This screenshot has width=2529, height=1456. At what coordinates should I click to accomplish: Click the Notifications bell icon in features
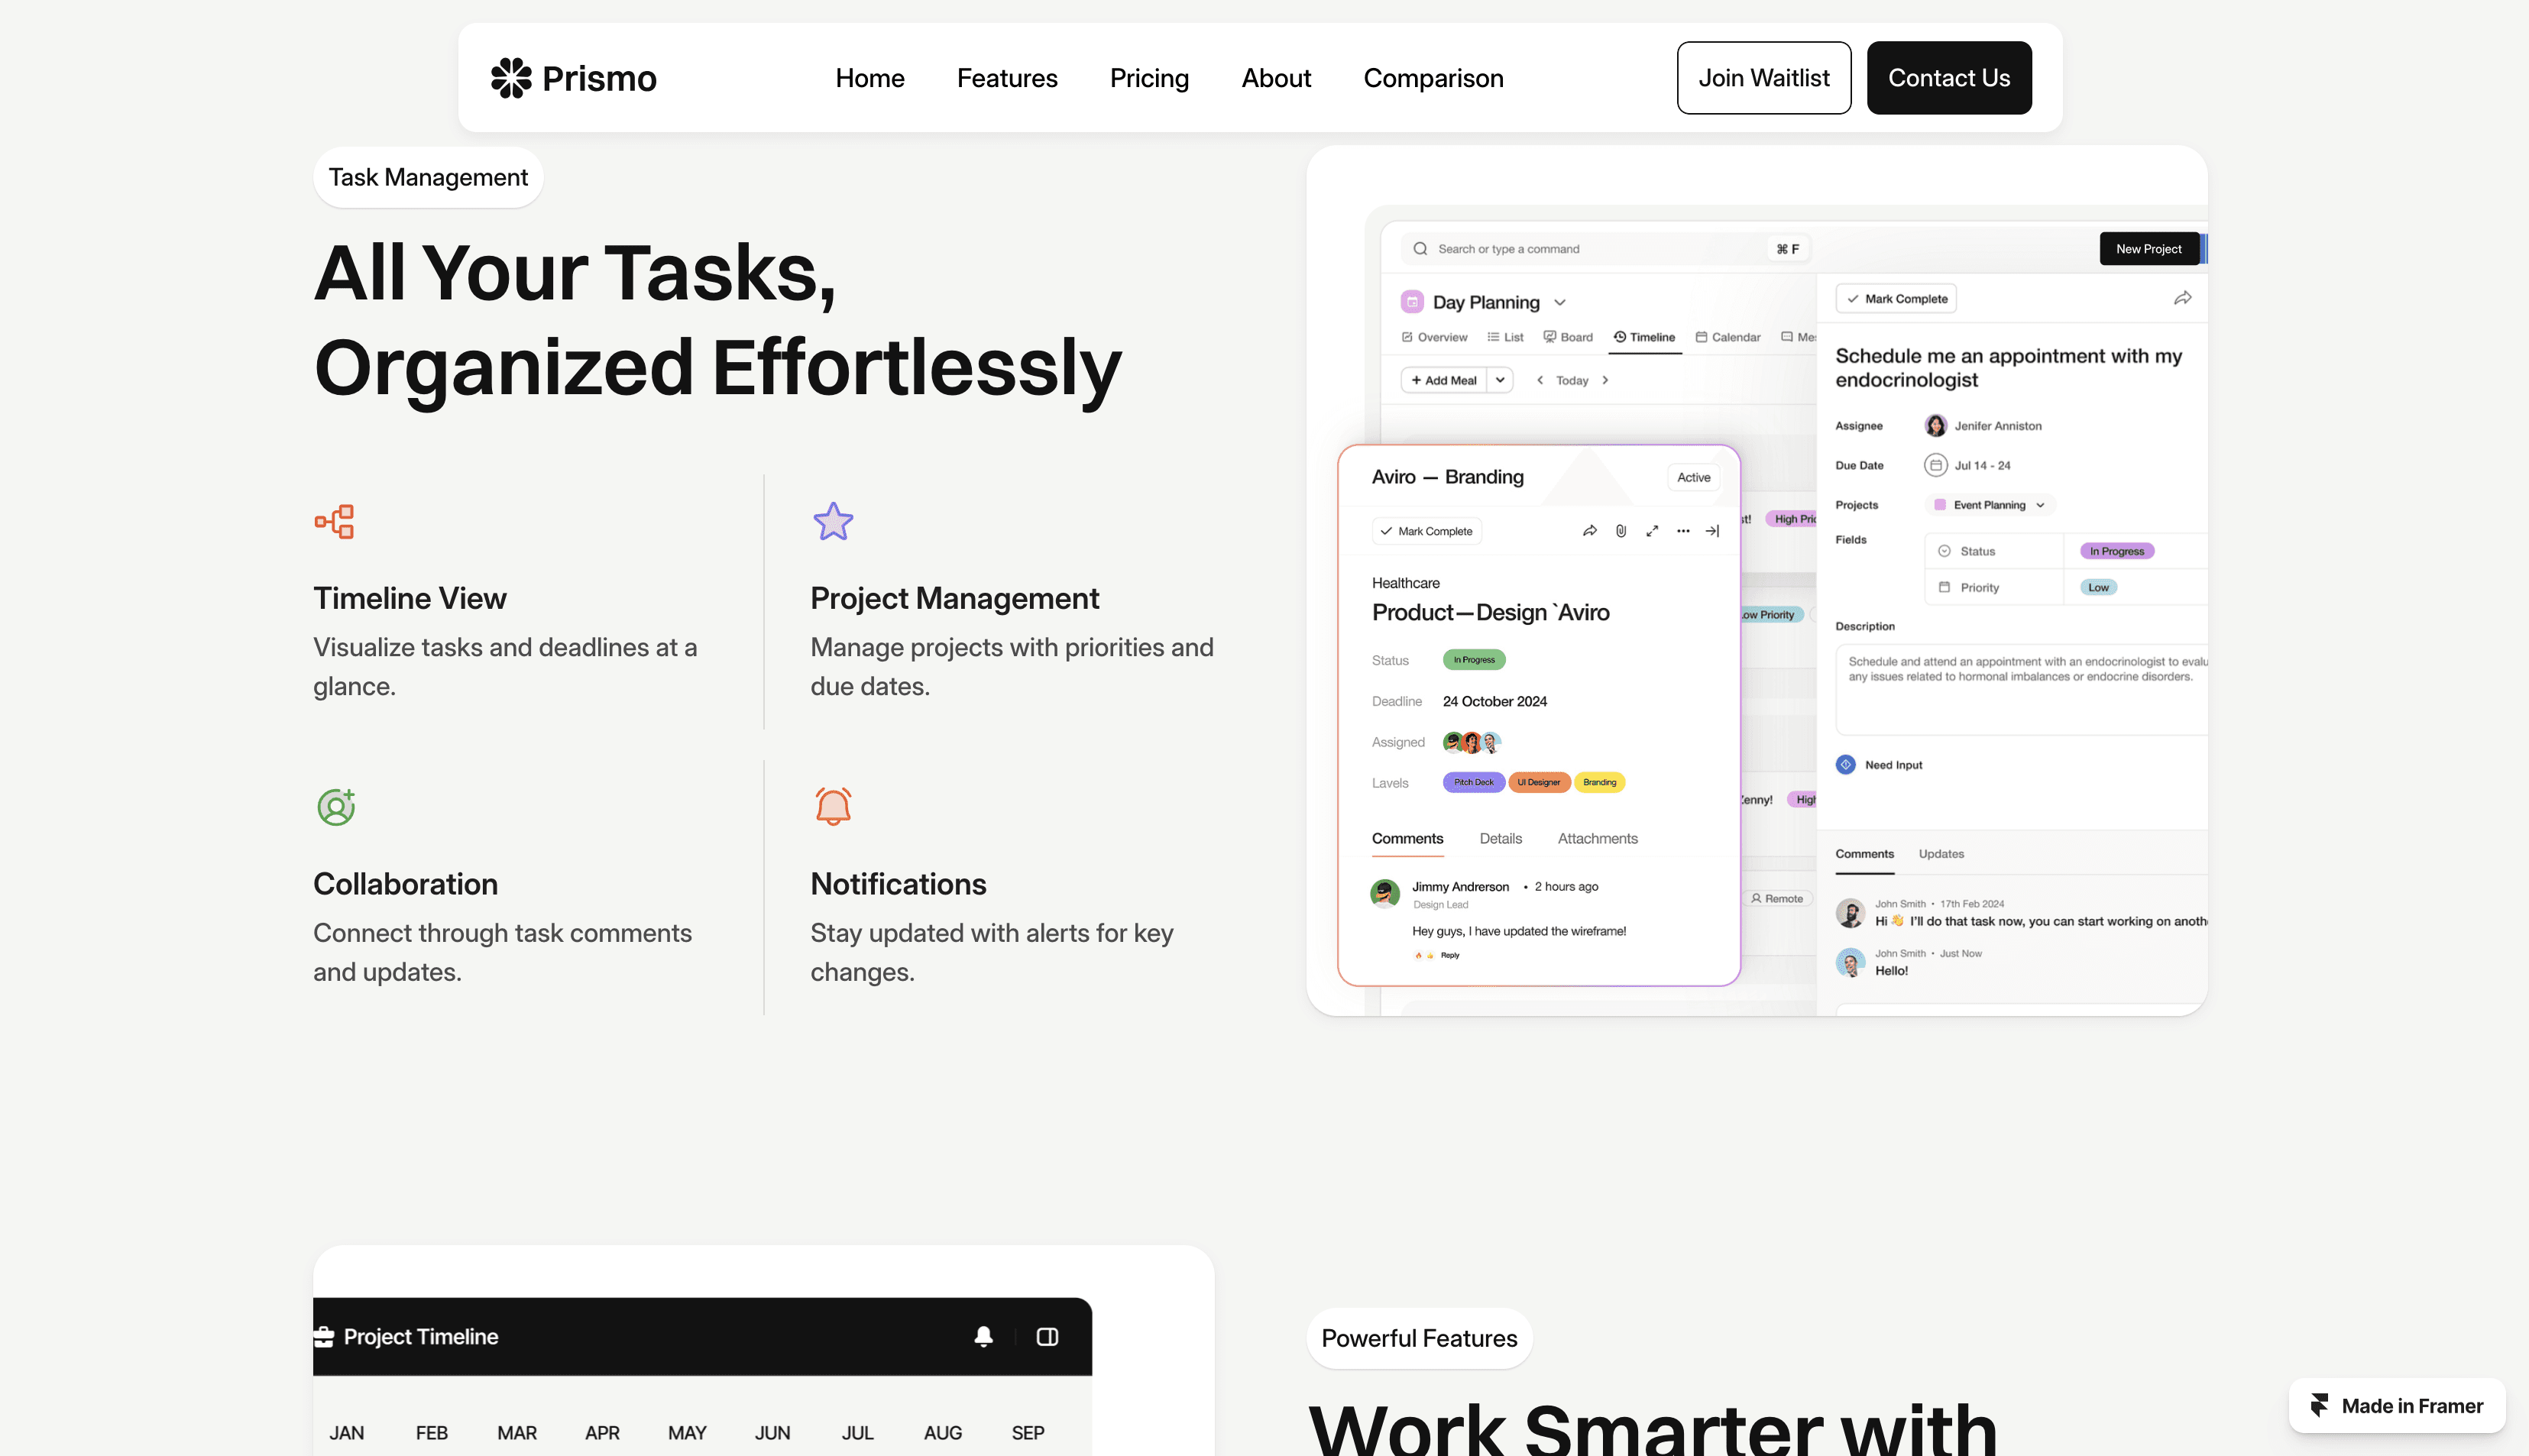833,807
